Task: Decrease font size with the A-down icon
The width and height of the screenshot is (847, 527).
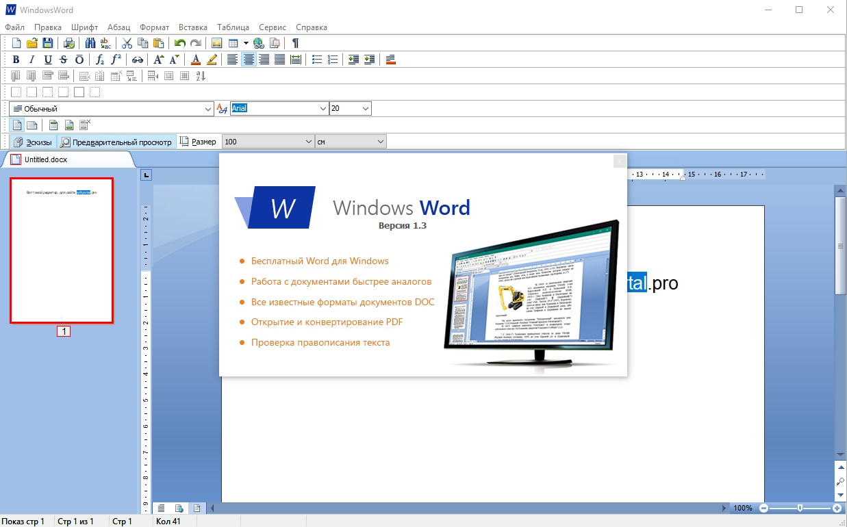Action: (x=175, y=60)
